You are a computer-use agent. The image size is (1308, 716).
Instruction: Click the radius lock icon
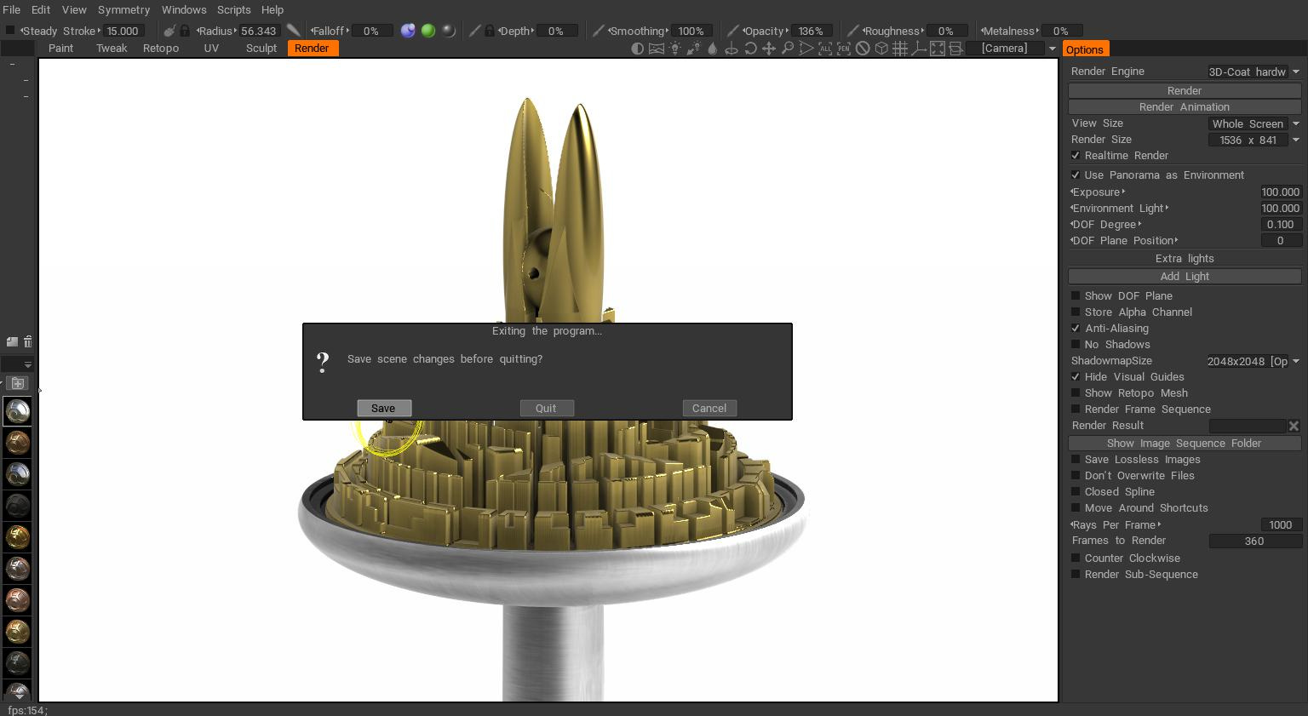pyautogui.click(x=185, y=31)
